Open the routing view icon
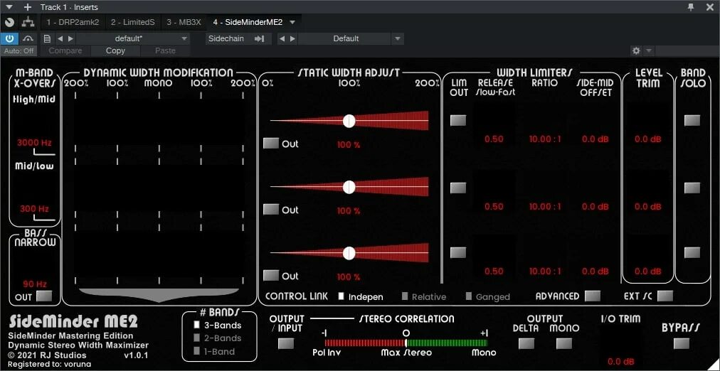 coord(29,21)
